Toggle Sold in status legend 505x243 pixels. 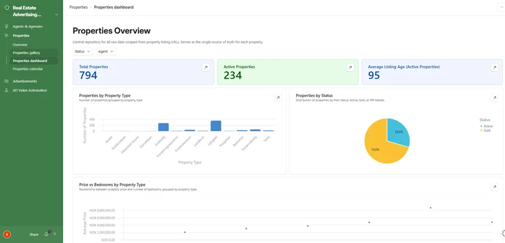point(485,130)
